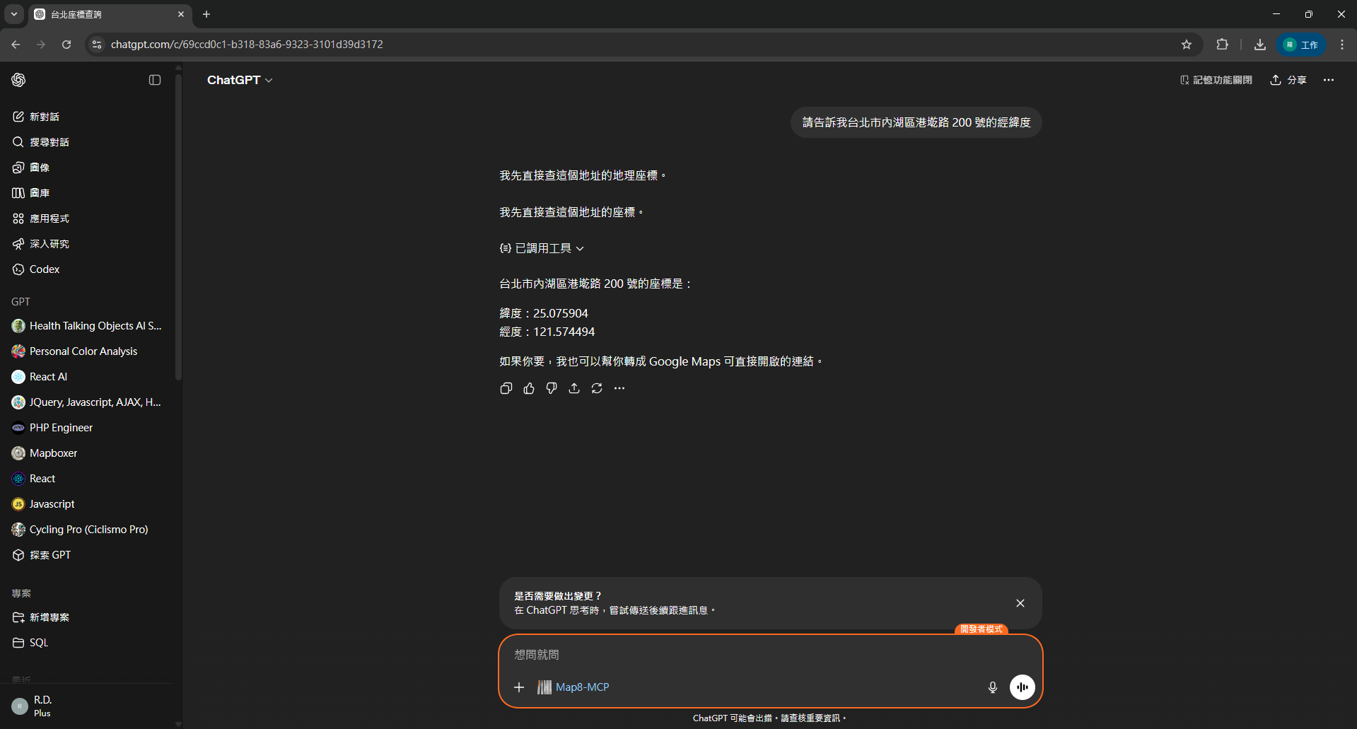The height and width of the screenshot is (729, 1357).
Task: Open the R.D. Plus account menu
Action: tap(86, 706)
